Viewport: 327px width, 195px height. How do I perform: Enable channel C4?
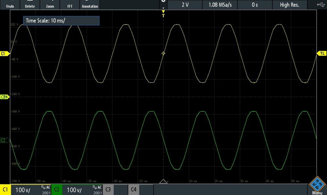[x=133, y=190]
